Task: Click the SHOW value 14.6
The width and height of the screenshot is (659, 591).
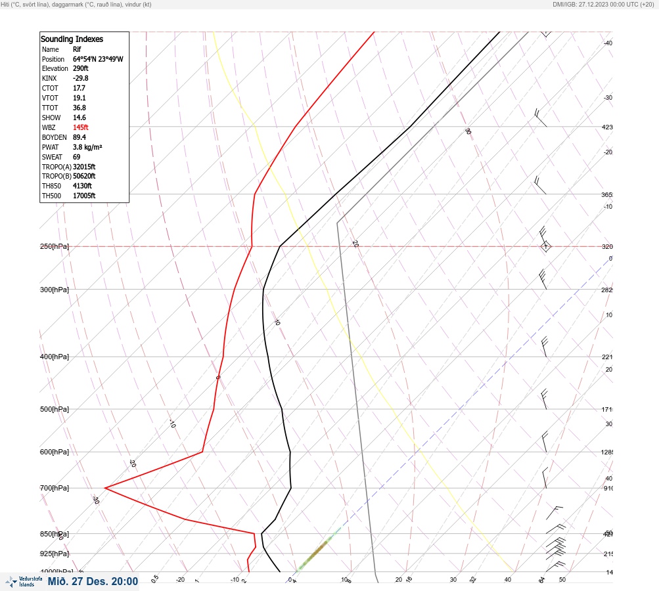Action: pos(80,118)
